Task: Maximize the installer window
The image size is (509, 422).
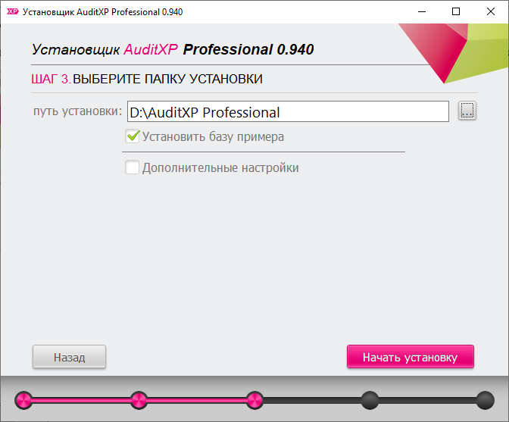Action: 456,11
